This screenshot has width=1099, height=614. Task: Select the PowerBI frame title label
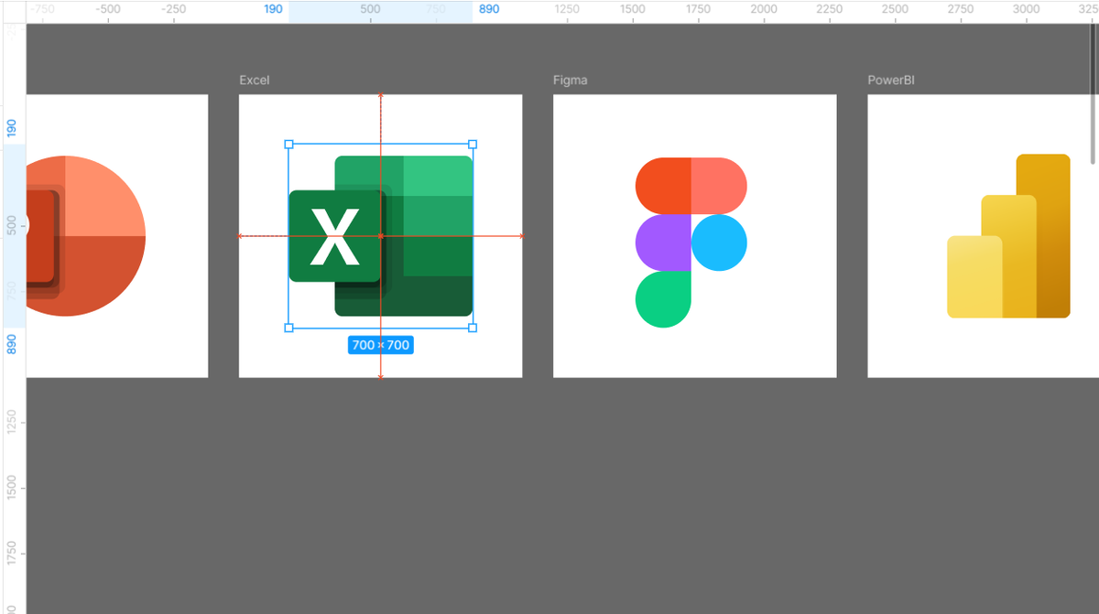(x=891, y=81)
